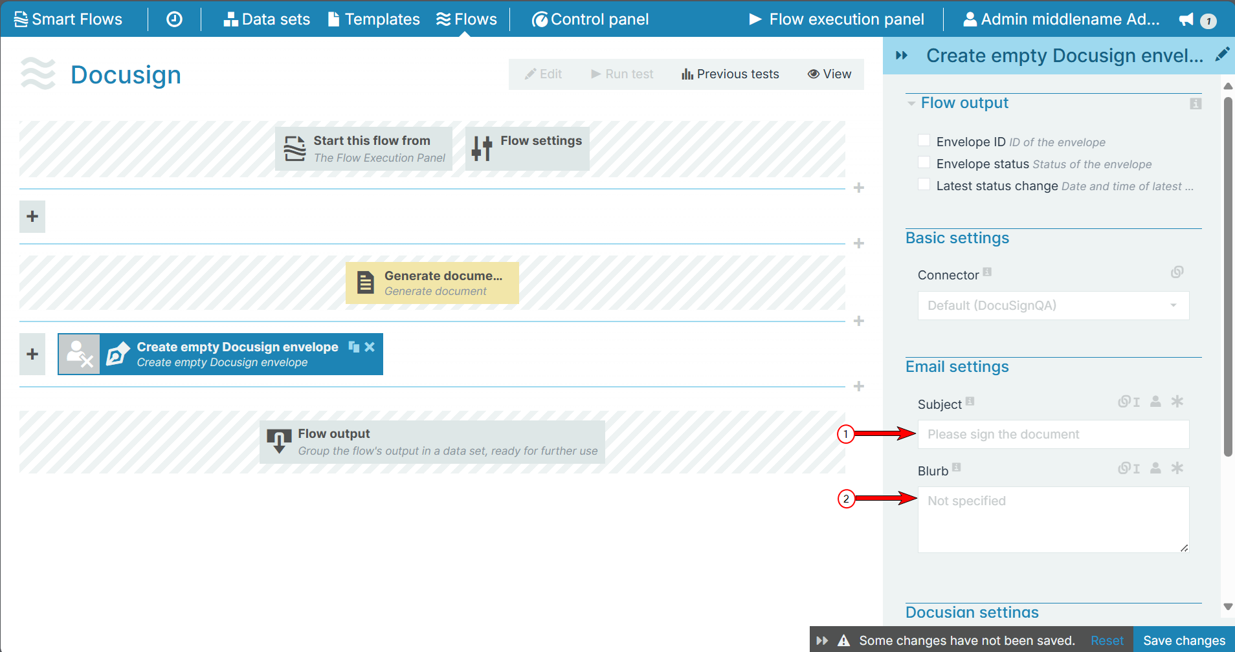
Task: Click the pencil edit icon on panel header
Action: click(1223, 54)
